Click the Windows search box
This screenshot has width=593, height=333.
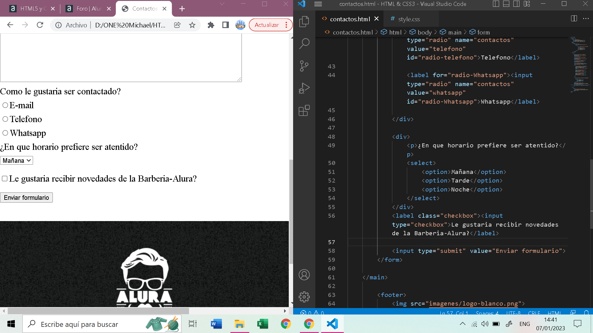(102, 324)
